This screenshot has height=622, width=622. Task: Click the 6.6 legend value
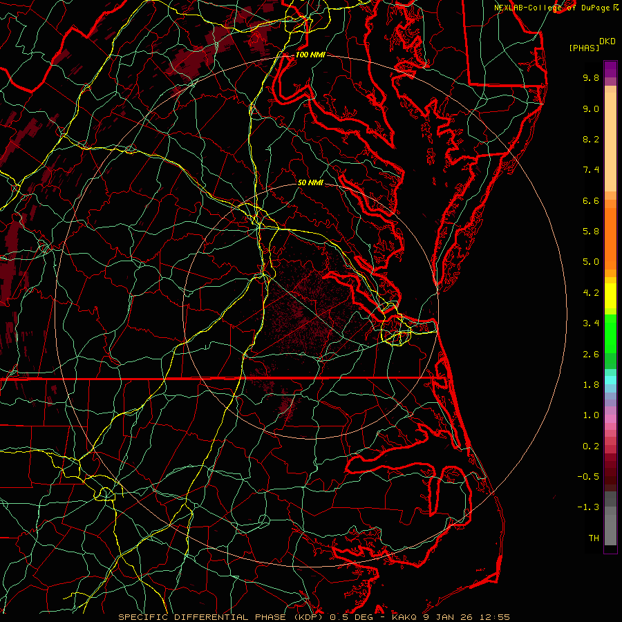(591, 200)
